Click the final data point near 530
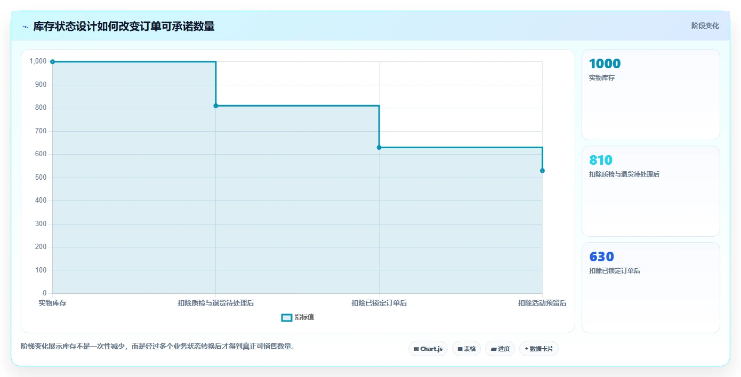 pos(542,171)
